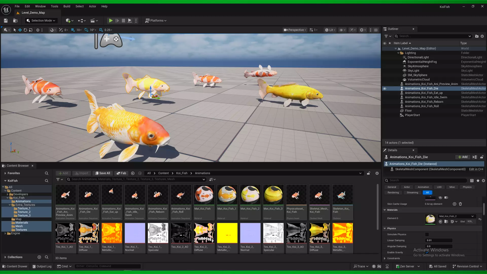Enable the Simulate Physics checkbox
The height and width of the screenshot is (274, 487).
coord(427,234)
